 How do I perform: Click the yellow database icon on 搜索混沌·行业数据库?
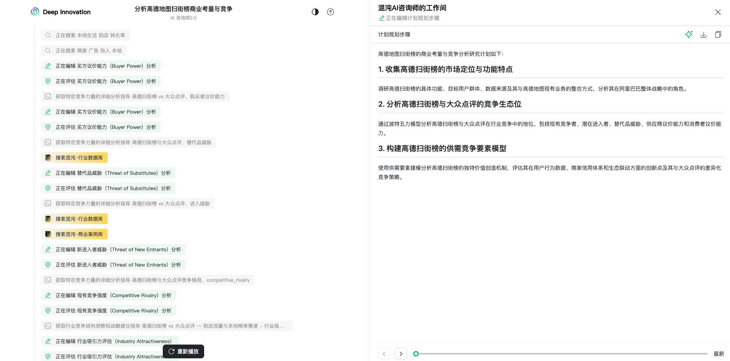click(x=48, y=158)
